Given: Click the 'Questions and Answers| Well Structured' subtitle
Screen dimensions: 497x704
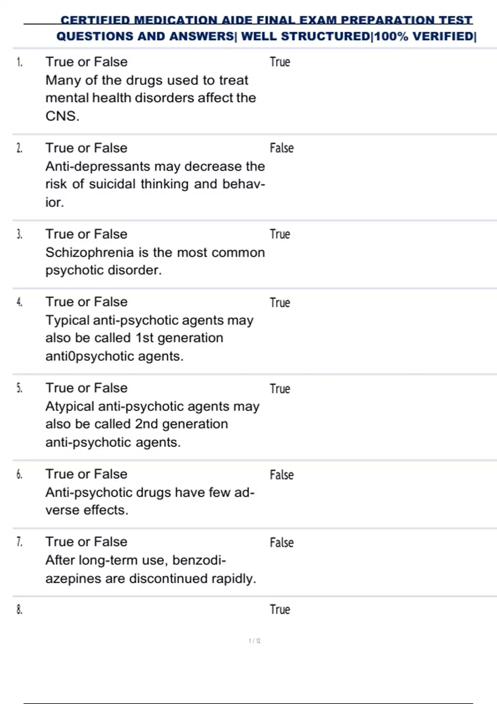Looking at the screenshot, I should point(266,36).
